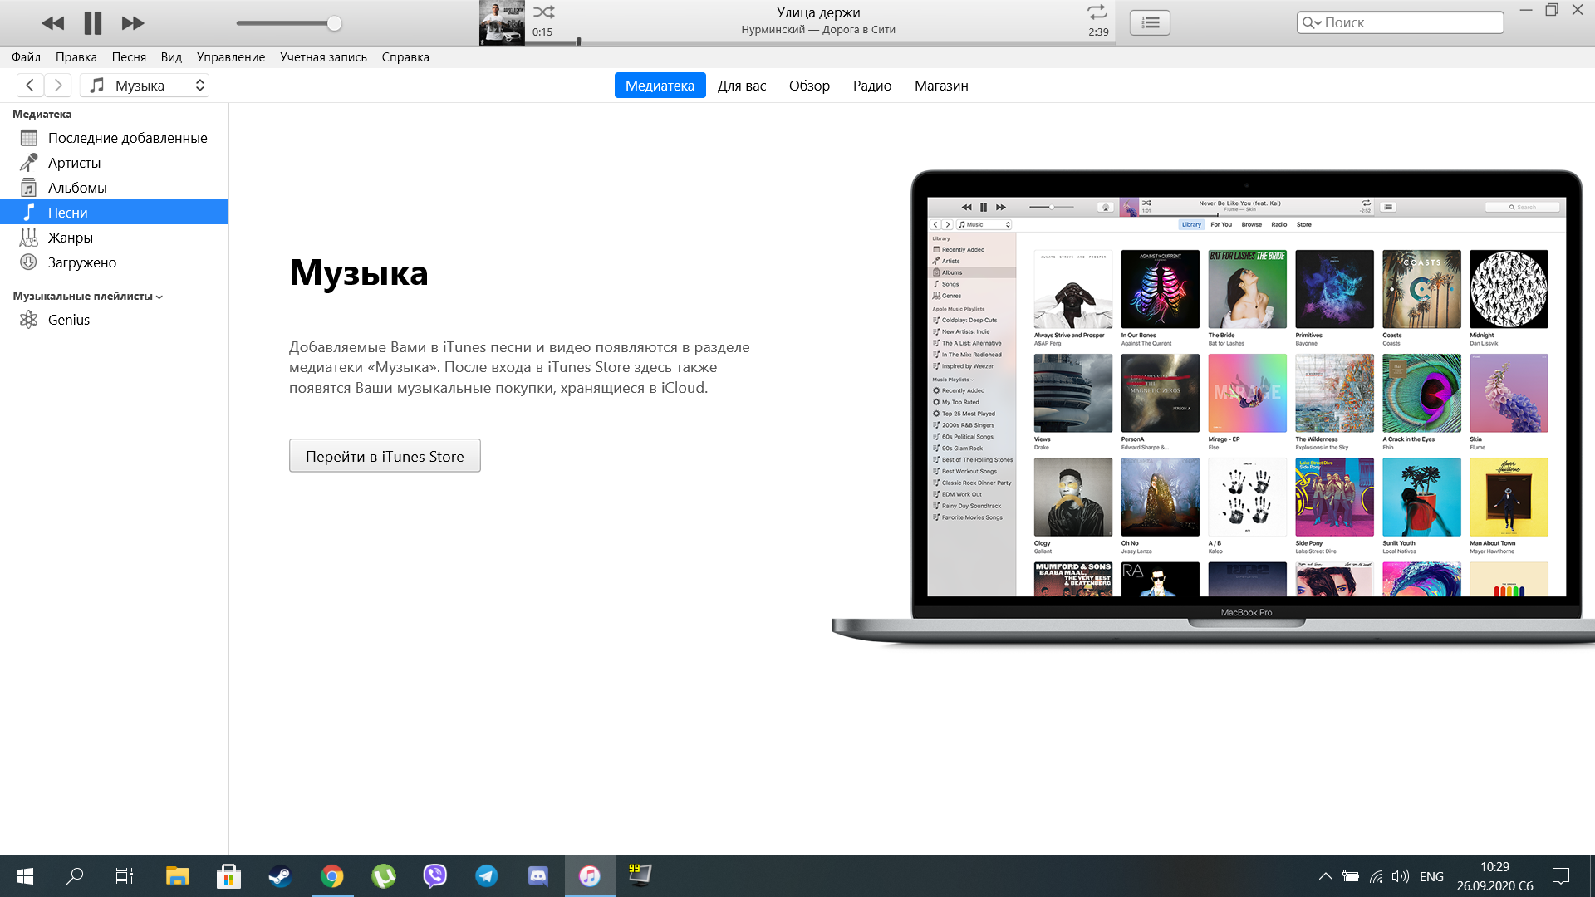This screenshot has width=1595, height=897.
Task: Open Viber from the taskbar
Action: 435,876
